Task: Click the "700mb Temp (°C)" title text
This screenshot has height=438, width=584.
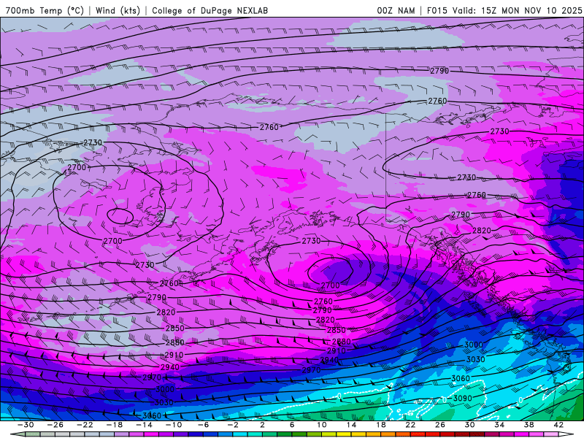Action: 45,10
